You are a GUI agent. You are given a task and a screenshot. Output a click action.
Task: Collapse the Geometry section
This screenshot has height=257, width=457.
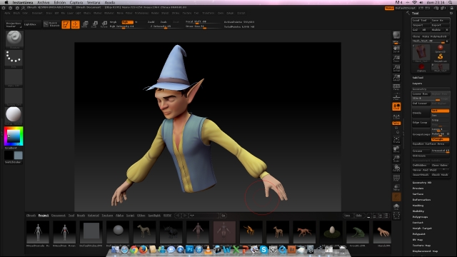pos(419,89)
